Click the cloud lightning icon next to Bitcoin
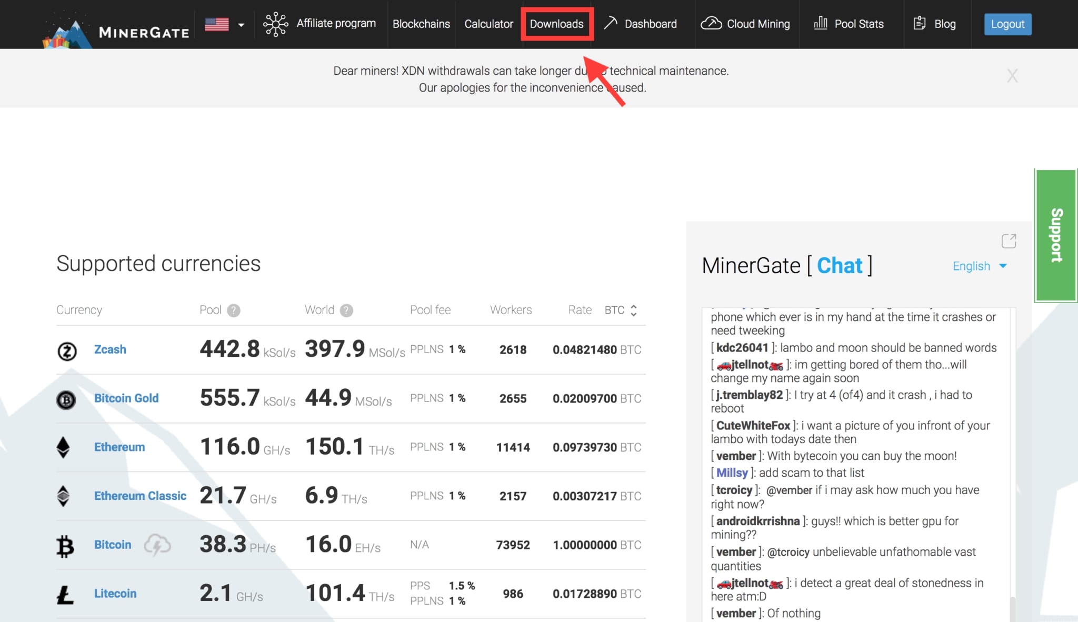This screenshot has width=1078, height=622. (x=157, y=545)
